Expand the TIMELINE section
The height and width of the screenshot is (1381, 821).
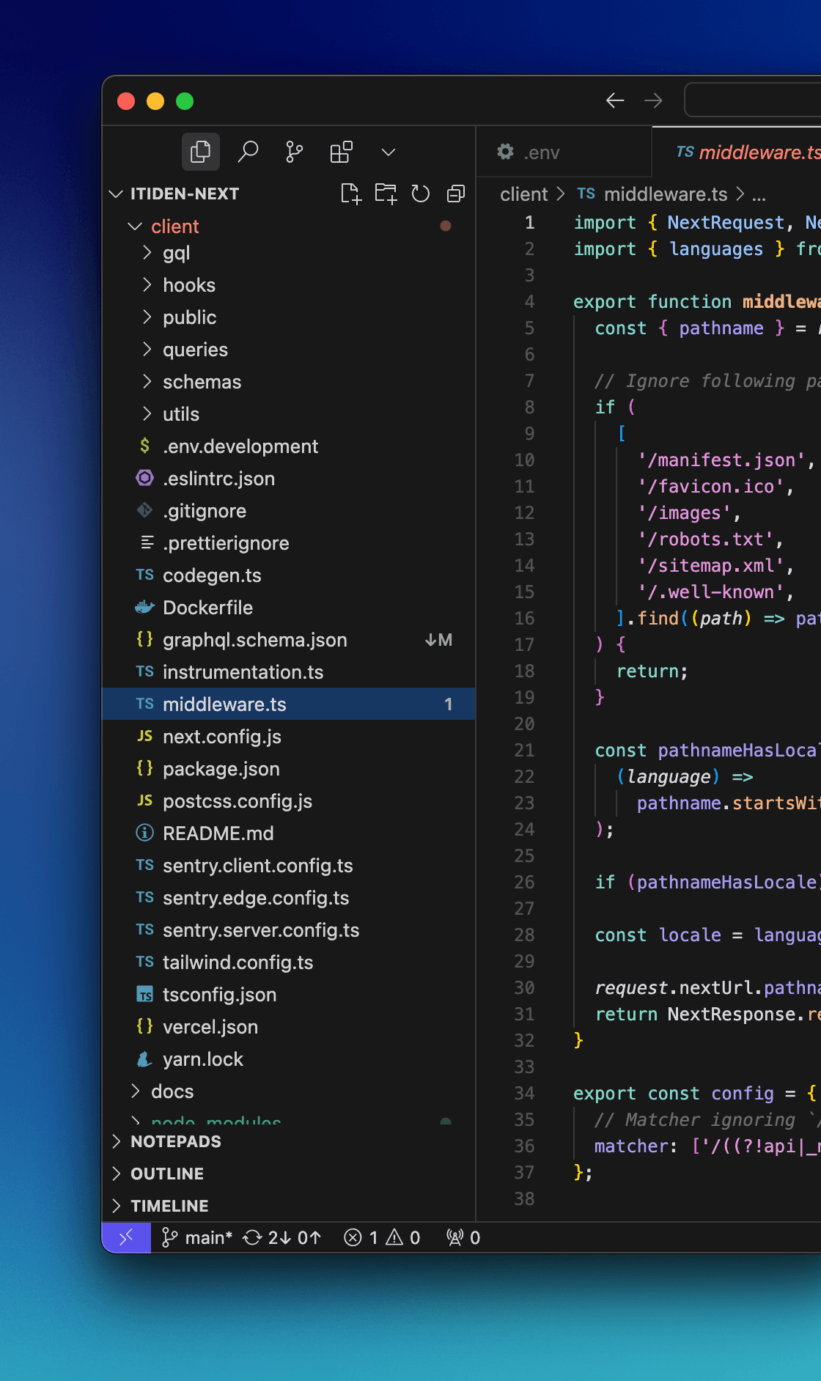[169, 1206]
